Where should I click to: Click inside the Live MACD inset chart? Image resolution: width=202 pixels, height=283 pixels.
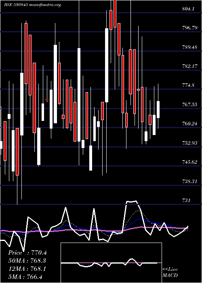point(111,263)
